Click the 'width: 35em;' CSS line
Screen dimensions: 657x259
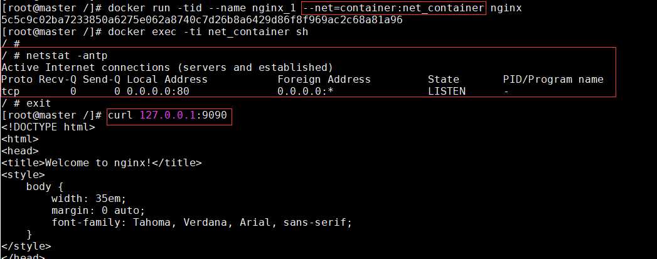point(88,199)
